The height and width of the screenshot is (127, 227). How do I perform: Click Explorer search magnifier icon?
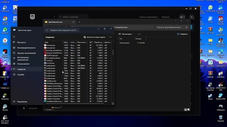click(187, 28)
